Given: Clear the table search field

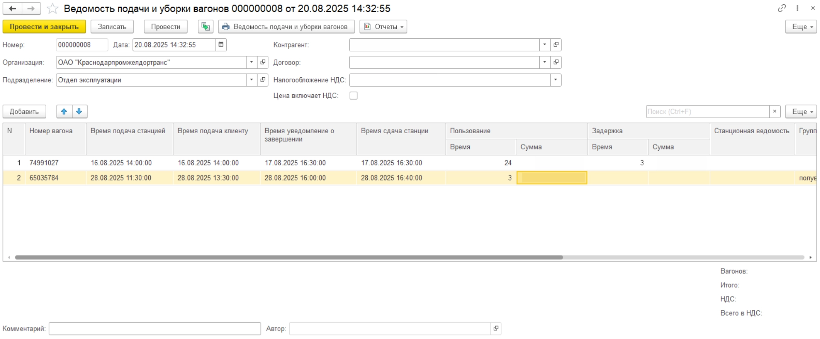Looking at the screenshot, I should pos(775,111).
